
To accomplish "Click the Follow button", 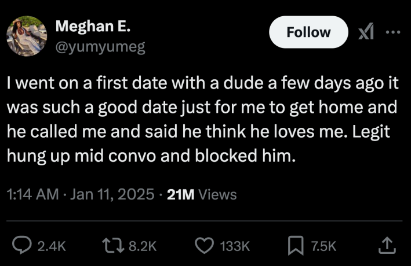I will (308, 32).
